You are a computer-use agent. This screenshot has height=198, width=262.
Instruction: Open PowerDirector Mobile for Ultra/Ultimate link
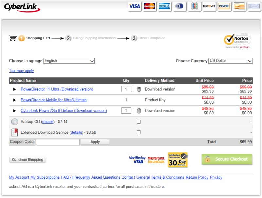click(54, 100)
